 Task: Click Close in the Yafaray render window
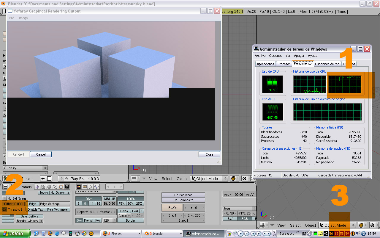[x=210, y=154]
